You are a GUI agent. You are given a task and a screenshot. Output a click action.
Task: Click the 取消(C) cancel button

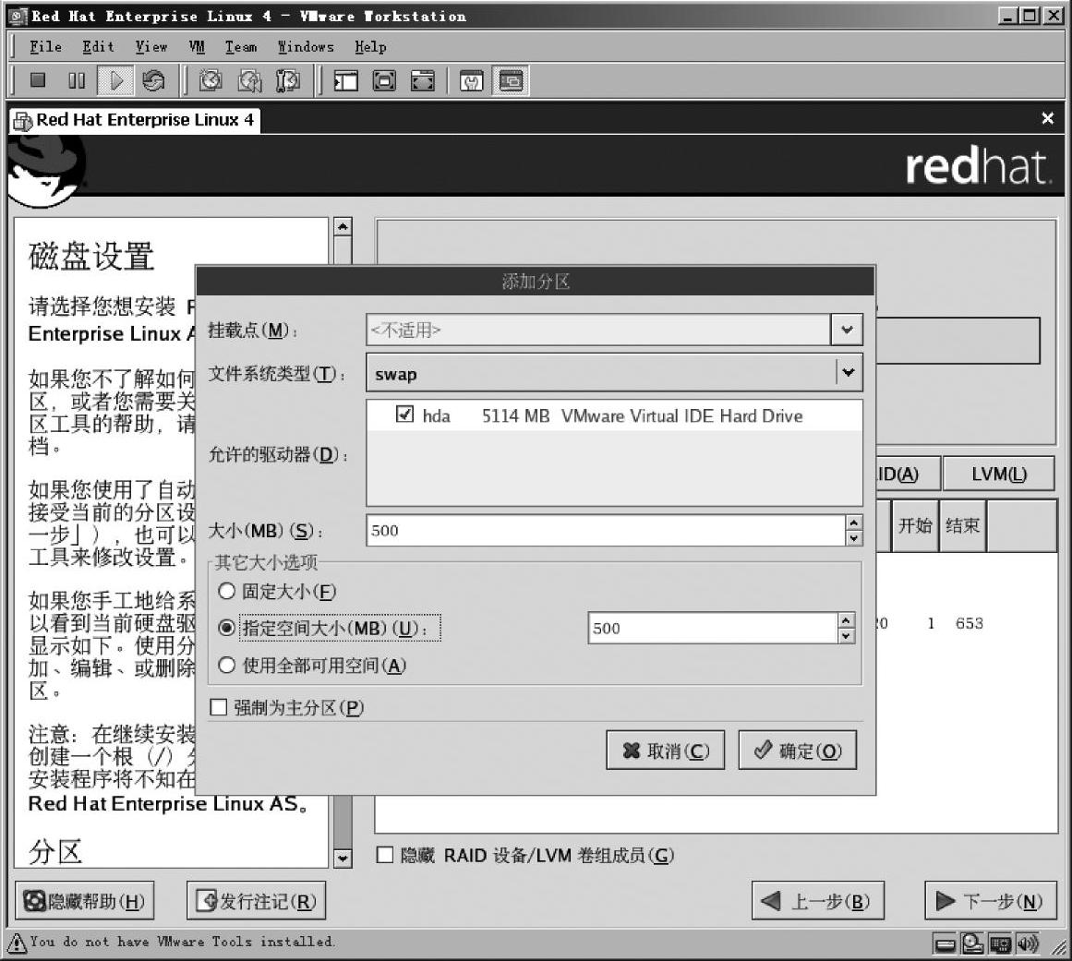(665, 751)
